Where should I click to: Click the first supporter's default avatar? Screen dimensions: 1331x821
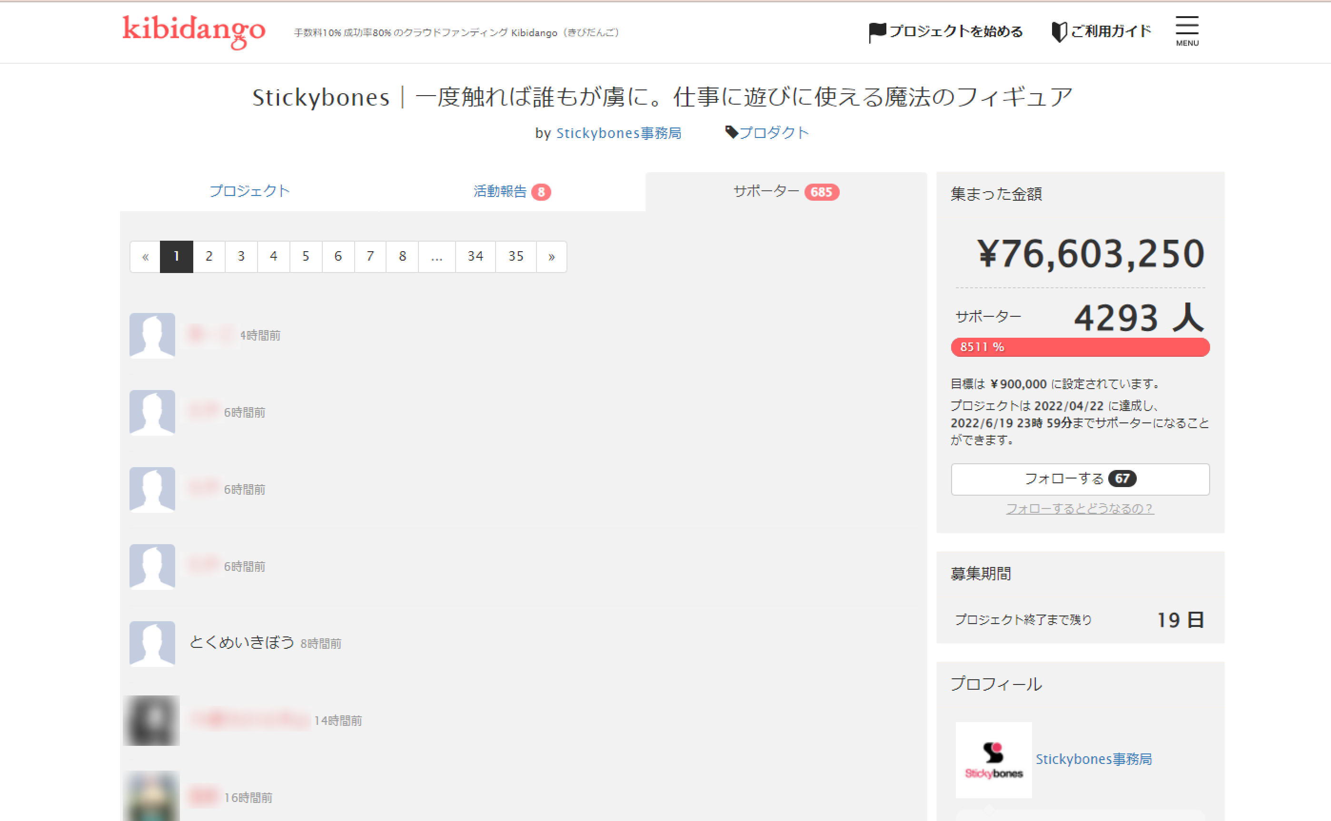point(152,335)
